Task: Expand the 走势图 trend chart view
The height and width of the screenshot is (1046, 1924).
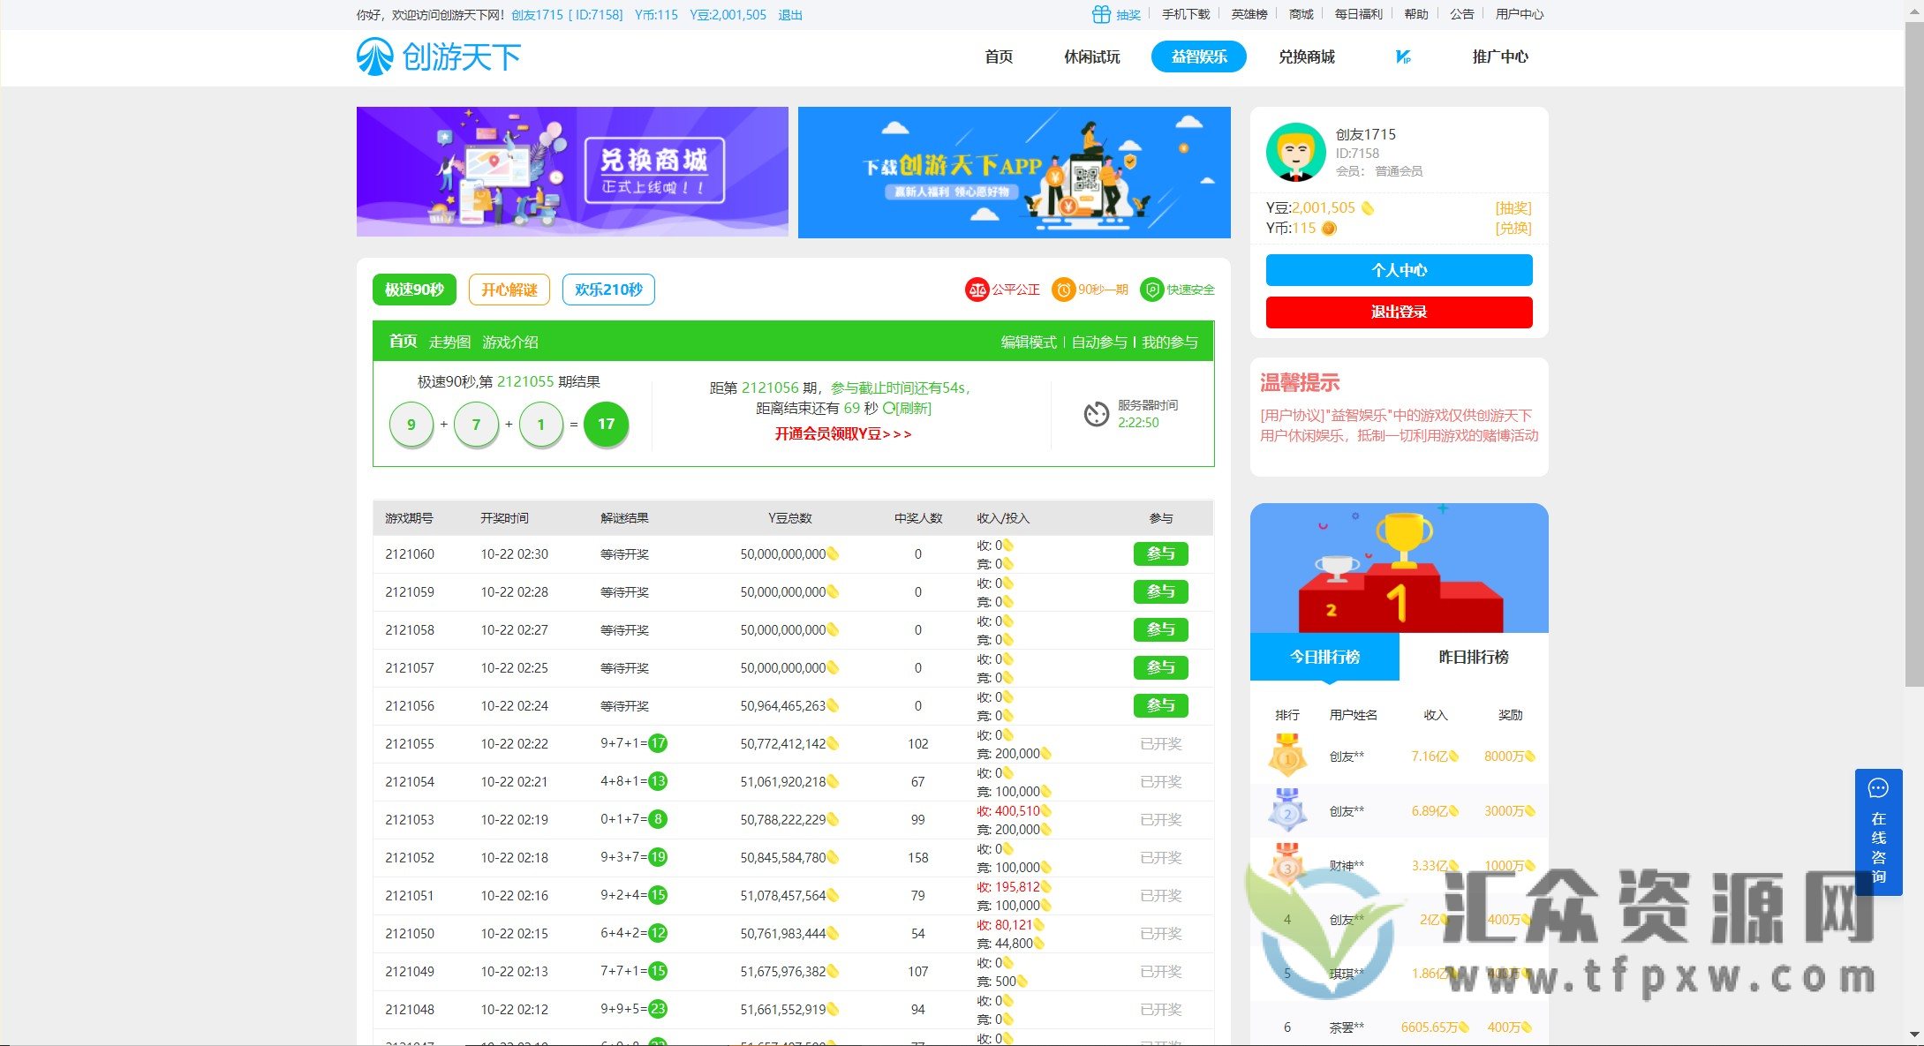Action: (449, 342)
